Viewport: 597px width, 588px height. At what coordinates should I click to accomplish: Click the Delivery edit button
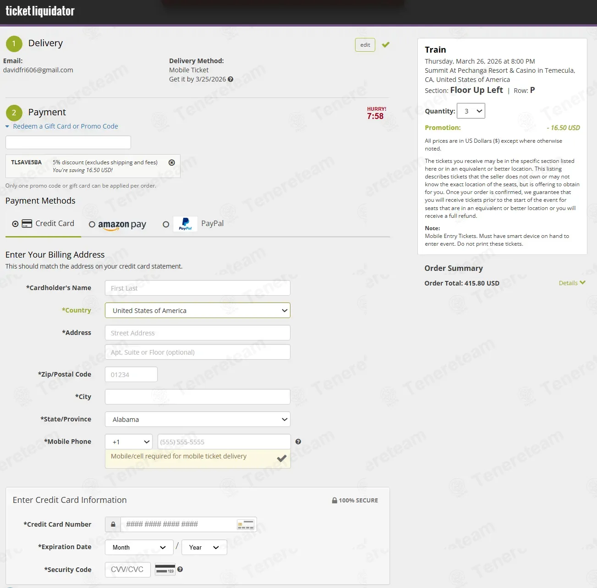365,45
